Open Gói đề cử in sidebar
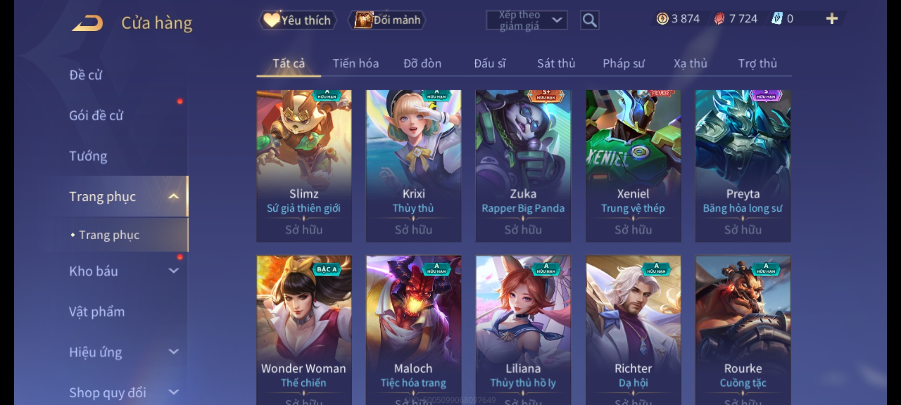This screenshot has height=405, width=901. coord(96,115)
